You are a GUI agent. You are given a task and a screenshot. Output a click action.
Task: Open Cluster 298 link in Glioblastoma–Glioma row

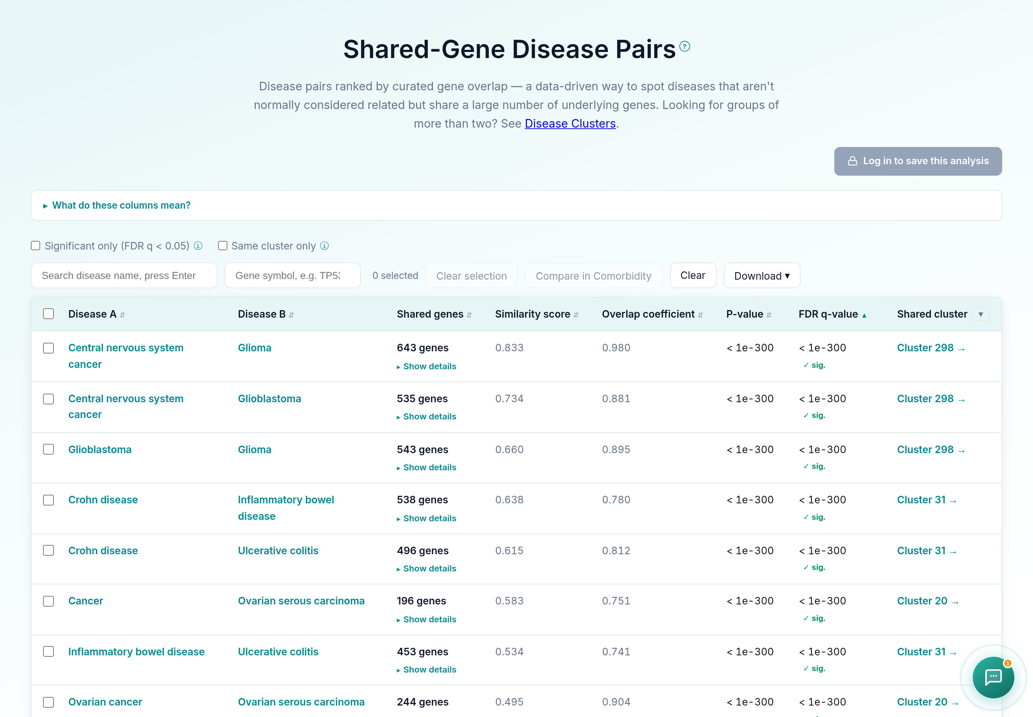coord(930,450)
